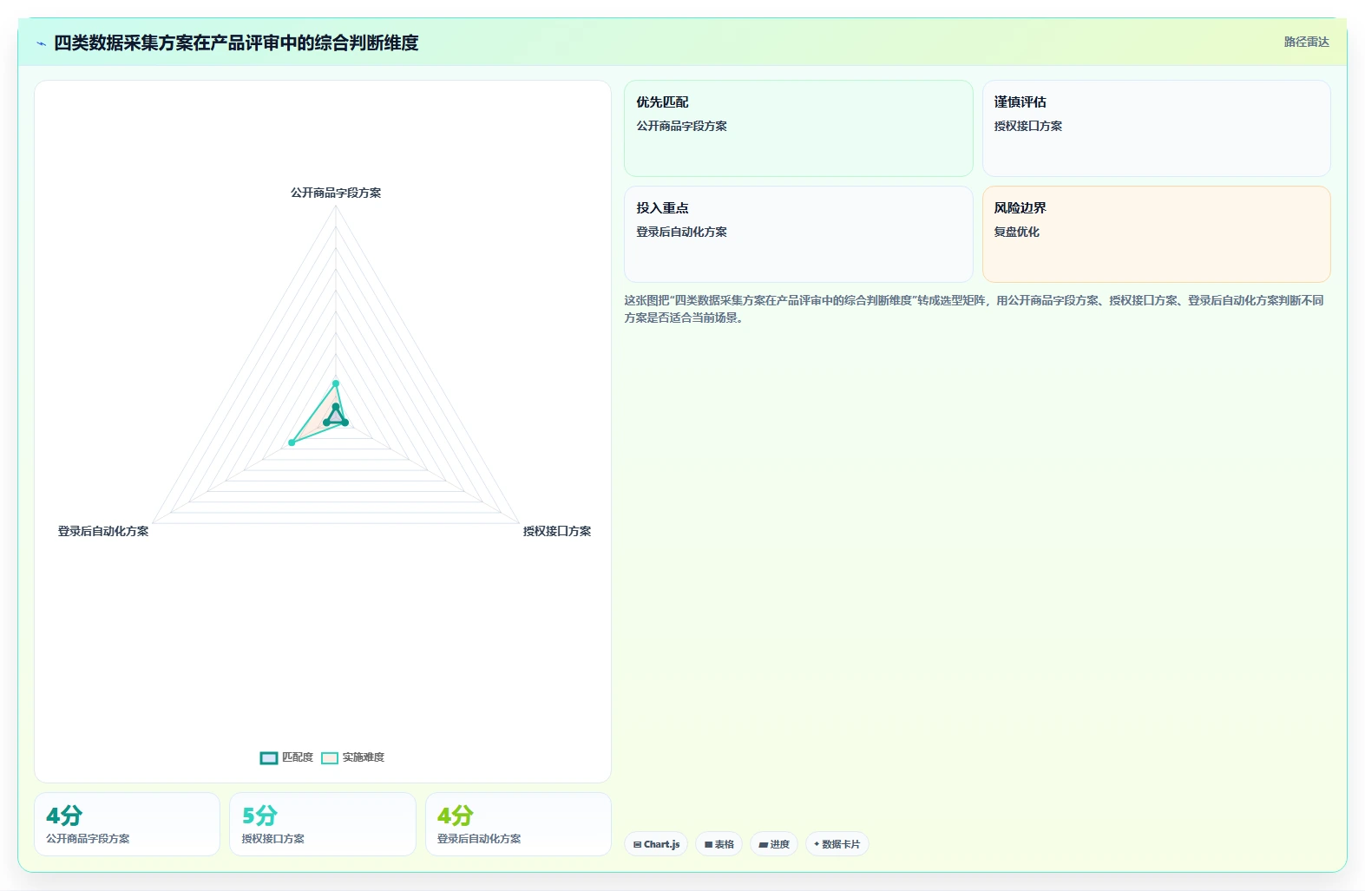Click the 实施难度 point on the 公开商品字段方案 axis

(336, 383)
